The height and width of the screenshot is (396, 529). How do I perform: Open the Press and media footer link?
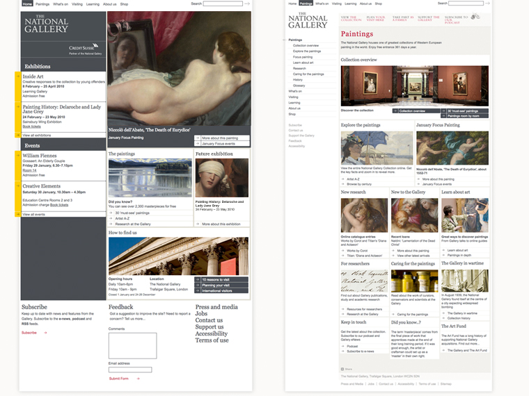(x=216, y=307)
